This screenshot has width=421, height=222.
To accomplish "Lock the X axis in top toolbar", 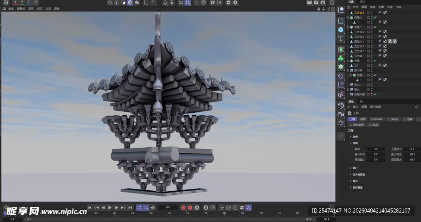I will click(15, 2).
